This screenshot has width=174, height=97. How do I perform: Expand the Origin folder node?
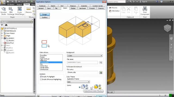click(x=2, y=36)
